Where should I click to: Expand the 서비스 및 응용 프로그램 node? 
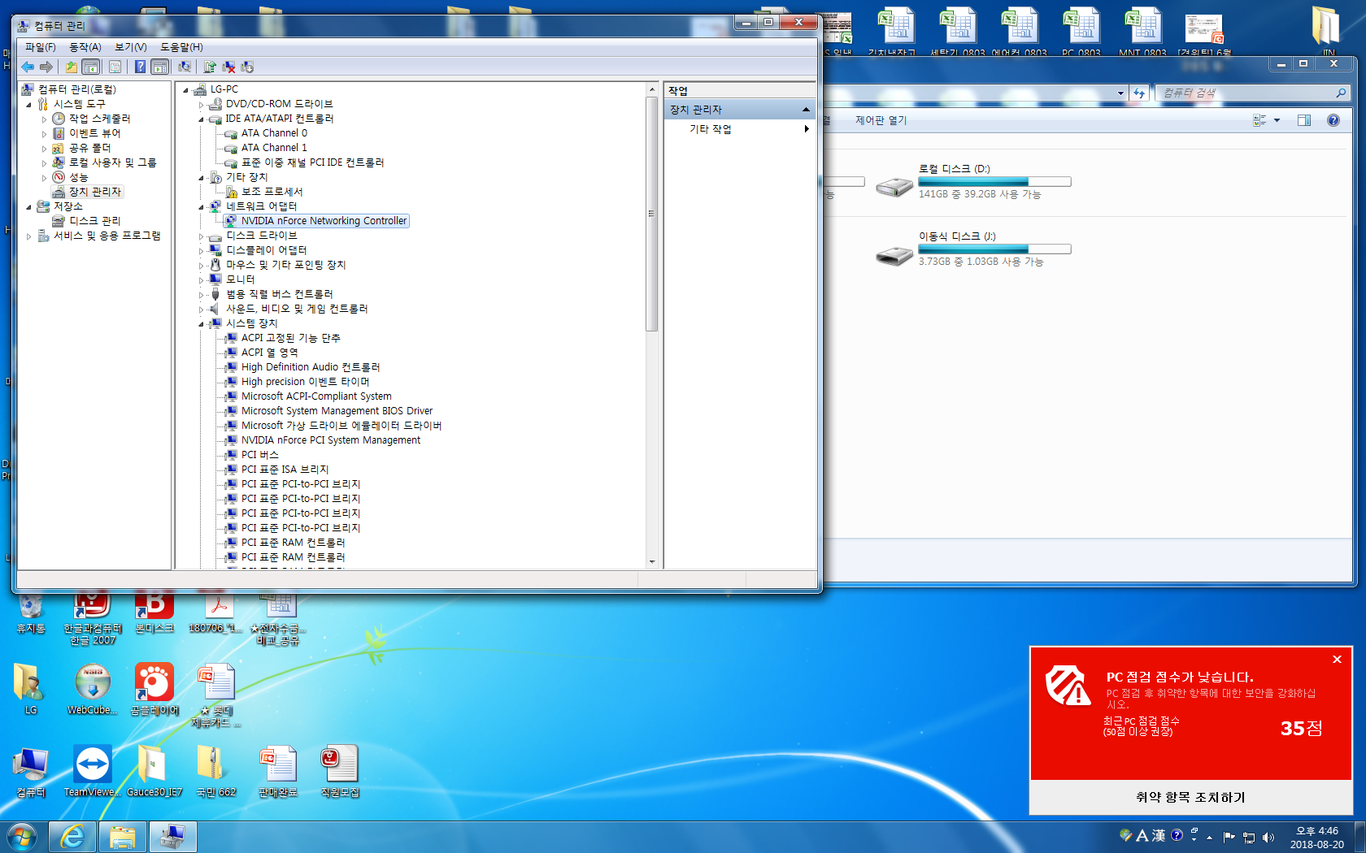pyautogui.click(x=29, y=236)
